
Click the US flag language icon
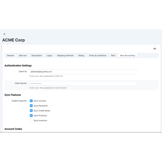155,49
